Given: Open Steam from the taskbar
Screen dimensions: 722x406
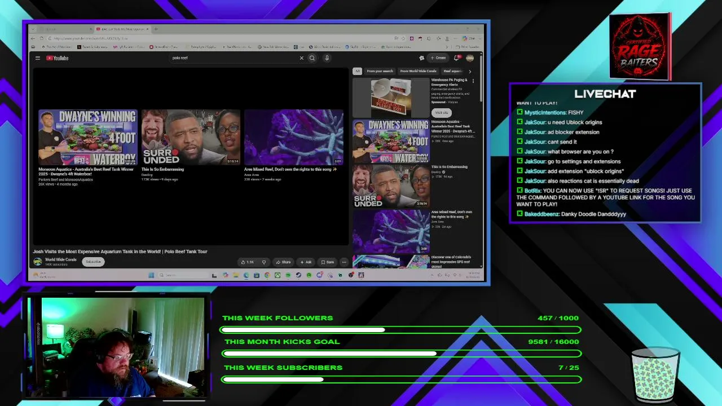Looking at the screenshot, I should tap(299, 275).
